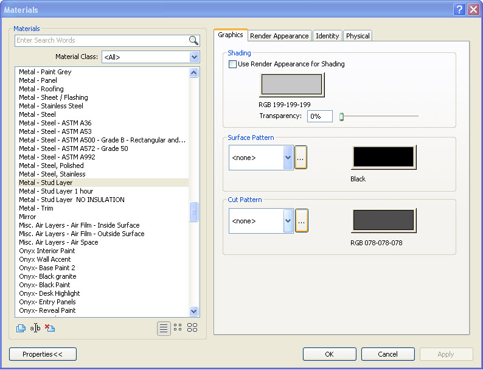Viewport: 483px width, 370px height.
Task: Click the search magnifier icon
Action: [193, 41]
